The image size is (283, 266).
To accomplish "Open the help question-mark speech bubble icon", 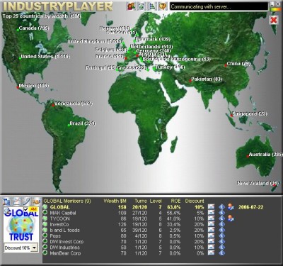I will click(x=163, y=6).
